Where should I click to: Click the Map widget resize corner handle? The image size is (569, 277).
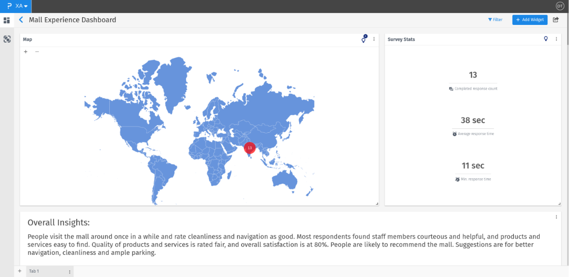[x=377, y=204]
